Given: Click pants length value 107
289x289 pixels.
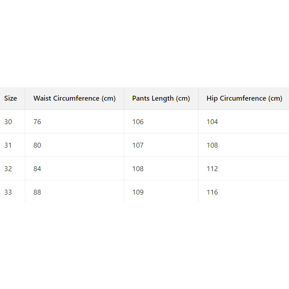Looking at the screenshot, I should [138, 145].
